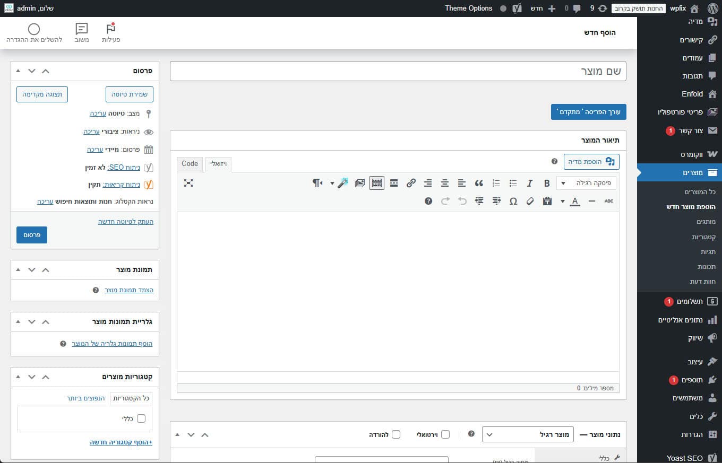The width and height of the screenshot is (722, 463).
Task: Toggle bold formatting in the editor toolbar
Action: click(x=547, y=184)
